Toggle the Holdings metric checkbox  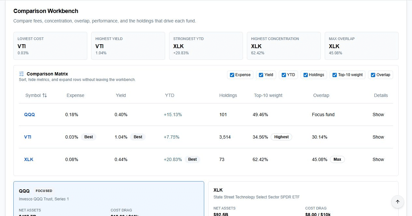pos(305,75)
